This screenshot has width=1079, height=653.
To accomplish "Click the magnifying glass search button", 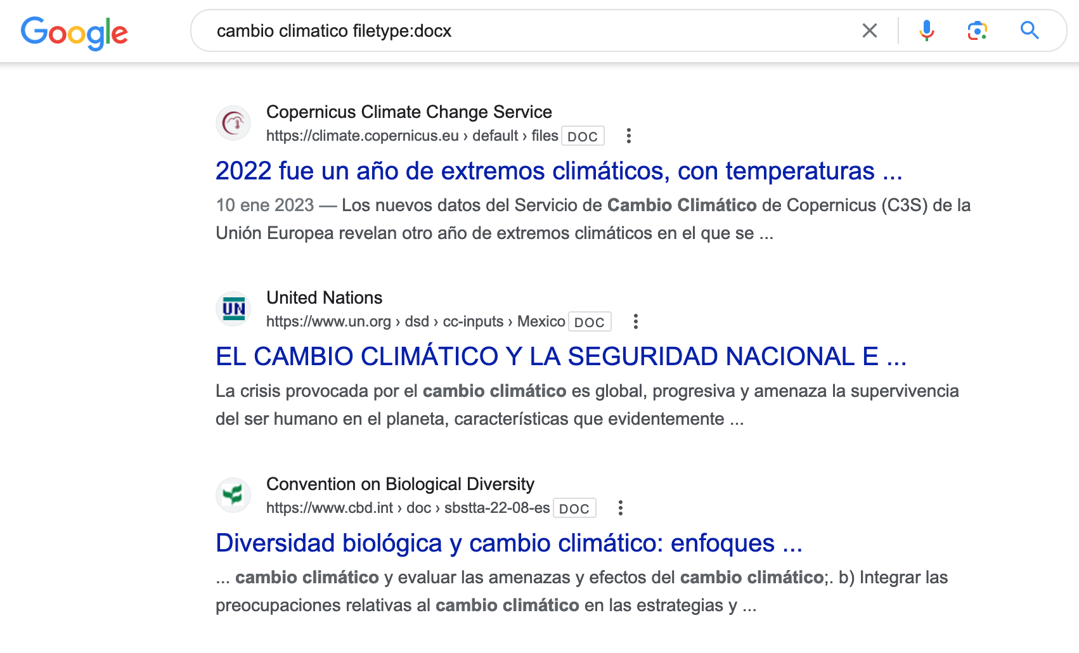I will (x=1029, y=30).
